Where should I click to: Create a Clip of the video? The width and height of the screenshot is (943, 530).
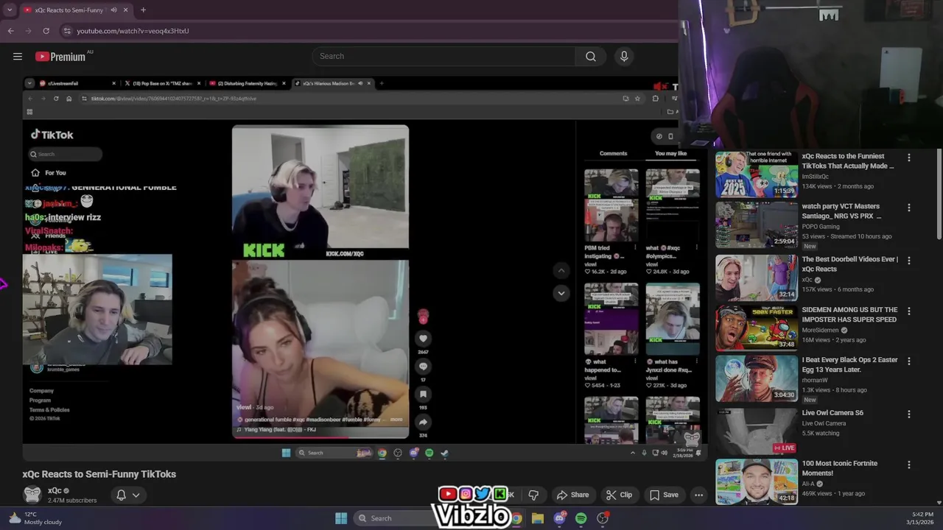(x=619, y=495)
